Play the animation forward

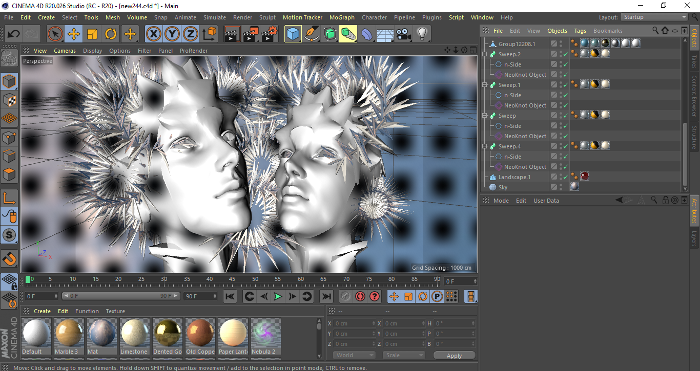(x=278, y=296)
